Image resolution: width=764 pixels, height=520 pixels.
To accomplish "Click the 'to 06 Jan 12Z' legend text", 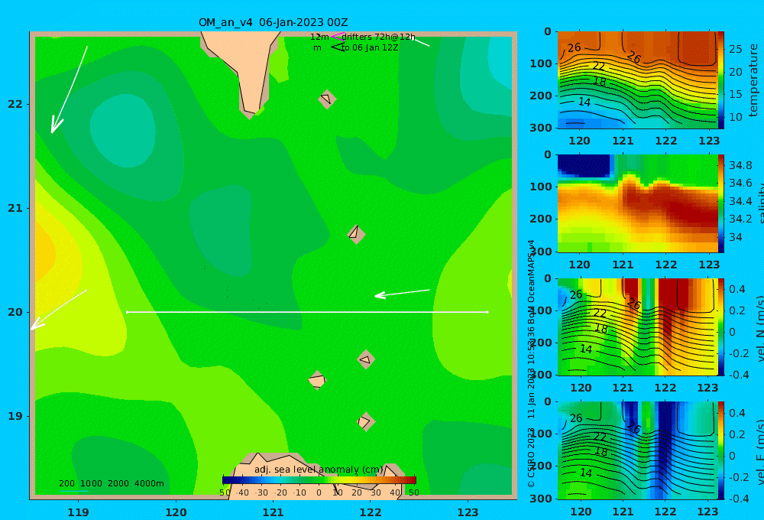I will 370,48.
